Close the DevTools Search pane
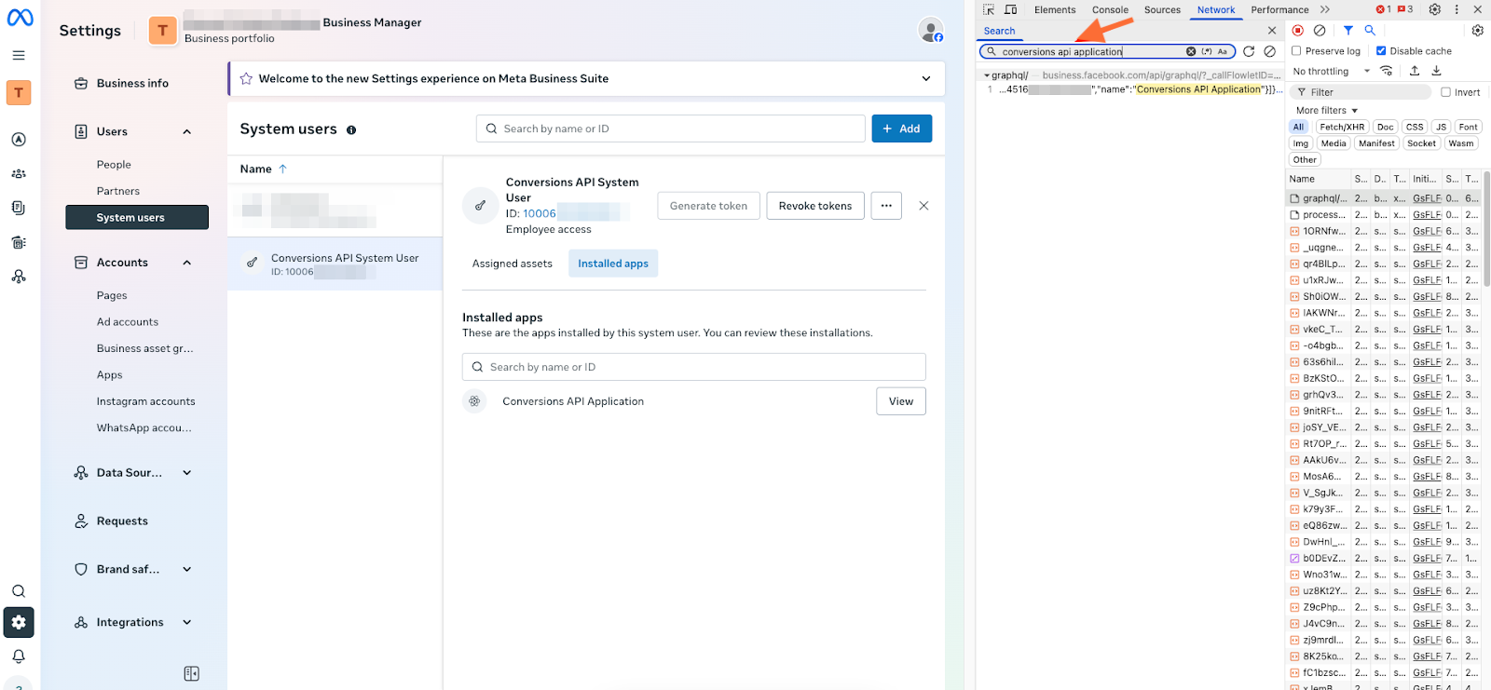Screen dimensions: 1491x690 (x=1272, y=31)
